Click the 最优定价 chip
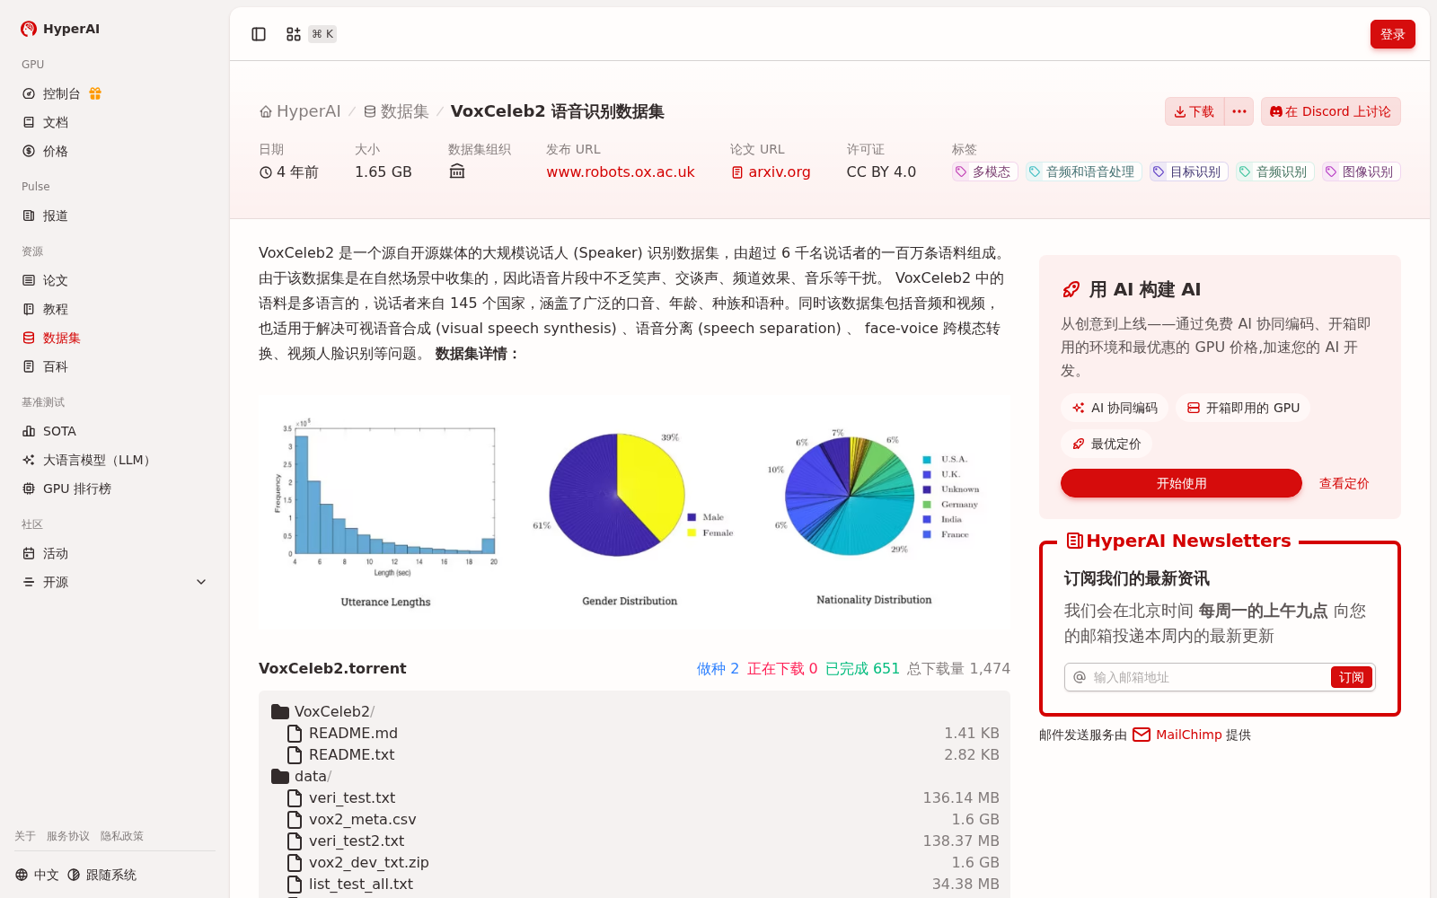 1106,444
